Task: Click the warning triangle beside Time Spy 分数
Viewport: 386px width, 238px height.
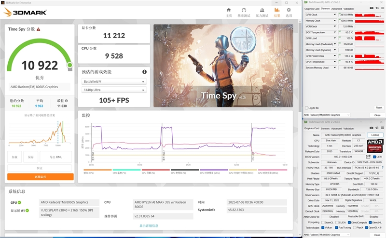Action: coord(38,29)
